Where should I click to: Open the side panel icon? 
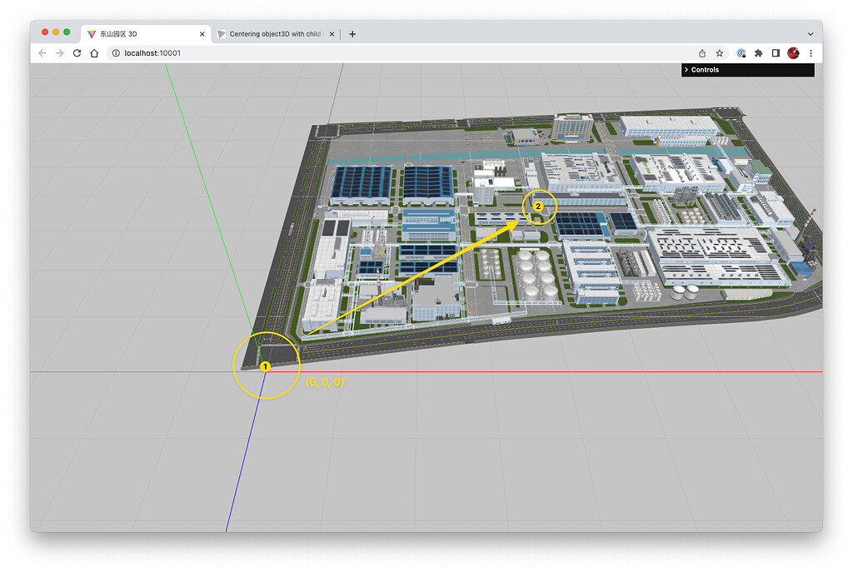pyautogui.click(x=776, y=52)
